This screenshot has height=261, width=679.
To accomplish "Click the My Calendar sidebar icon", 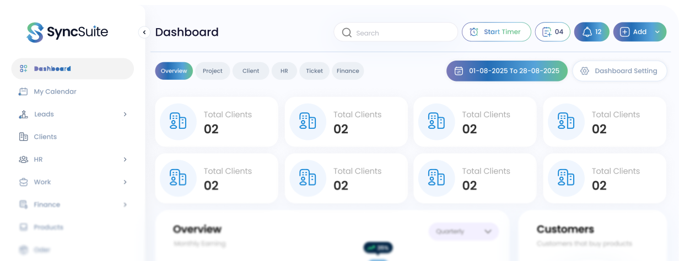I will pyautogui.click(x=23, y=92).
